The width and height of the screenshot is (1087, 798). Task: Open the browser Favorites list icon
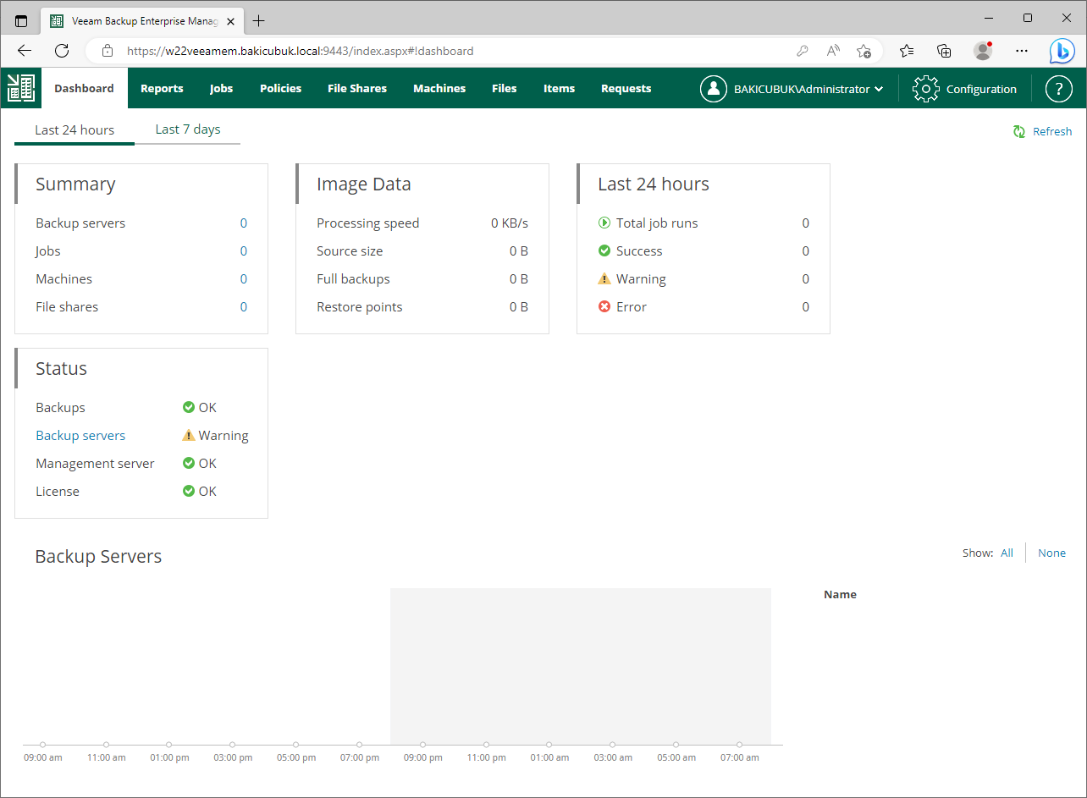[x=907, y=51]
